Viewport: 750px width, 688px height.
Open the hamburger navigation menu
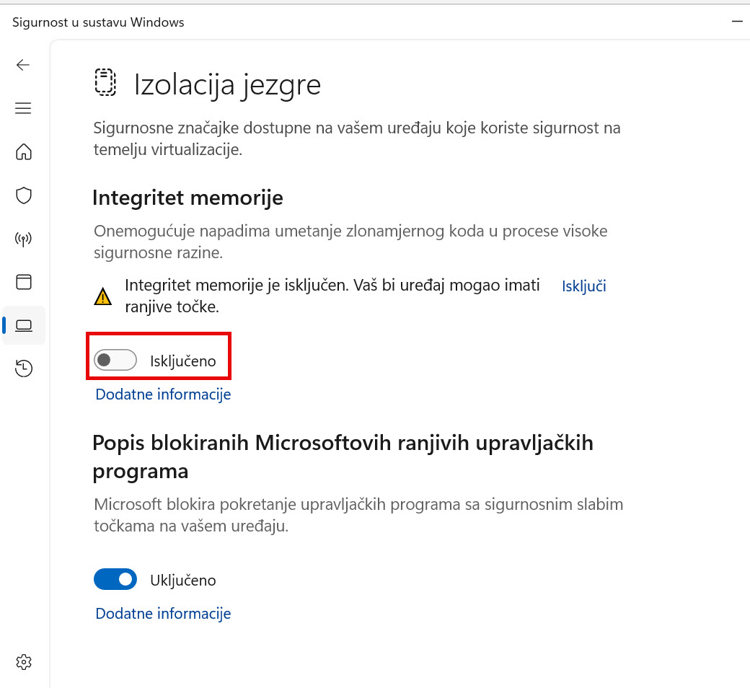click(x=23, y=109)
